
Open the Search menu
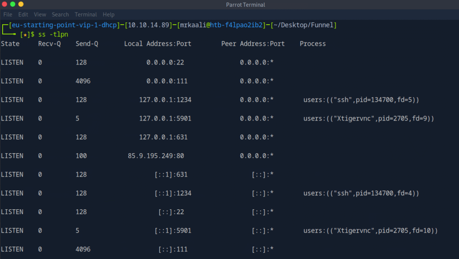click(x=60, y=14)
